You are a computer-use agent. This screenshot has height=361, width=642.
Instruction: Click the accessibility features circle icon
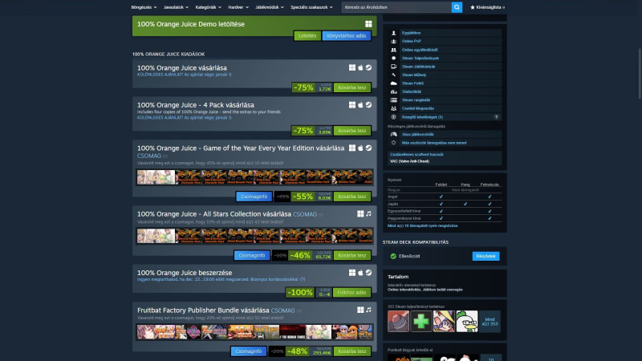coord(393,116)
